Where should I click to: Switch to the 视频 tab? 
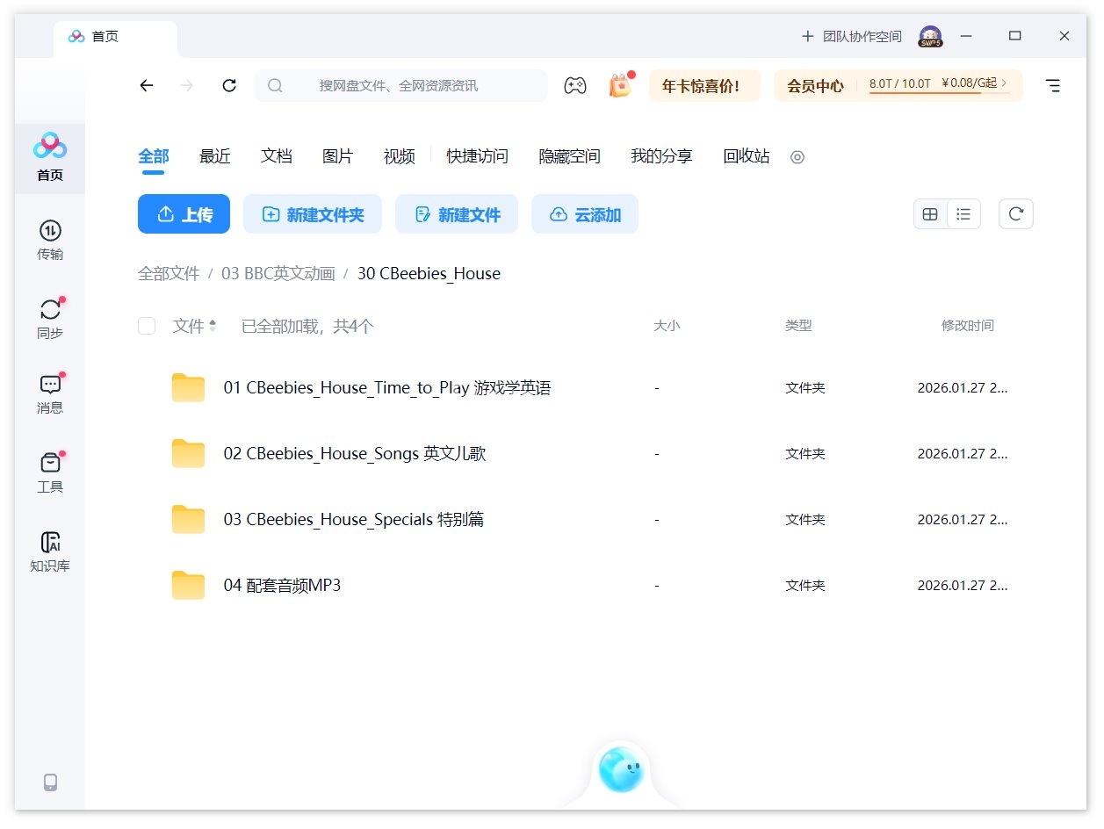click(399, 156)
